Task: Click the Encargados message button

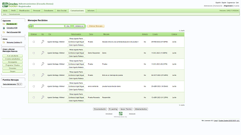Action: tap(12, 62)
